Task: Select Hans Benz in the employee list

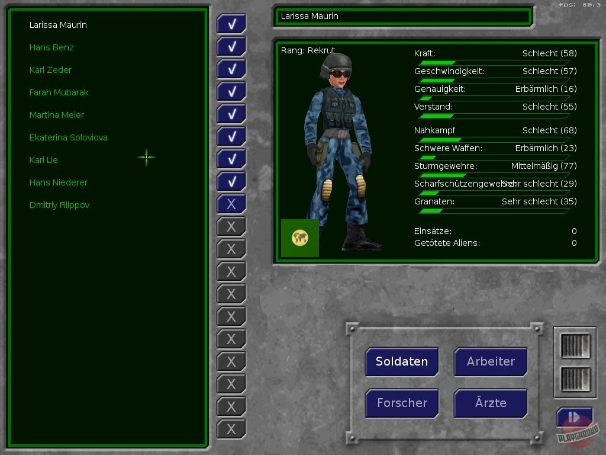Action: [51, 47]
